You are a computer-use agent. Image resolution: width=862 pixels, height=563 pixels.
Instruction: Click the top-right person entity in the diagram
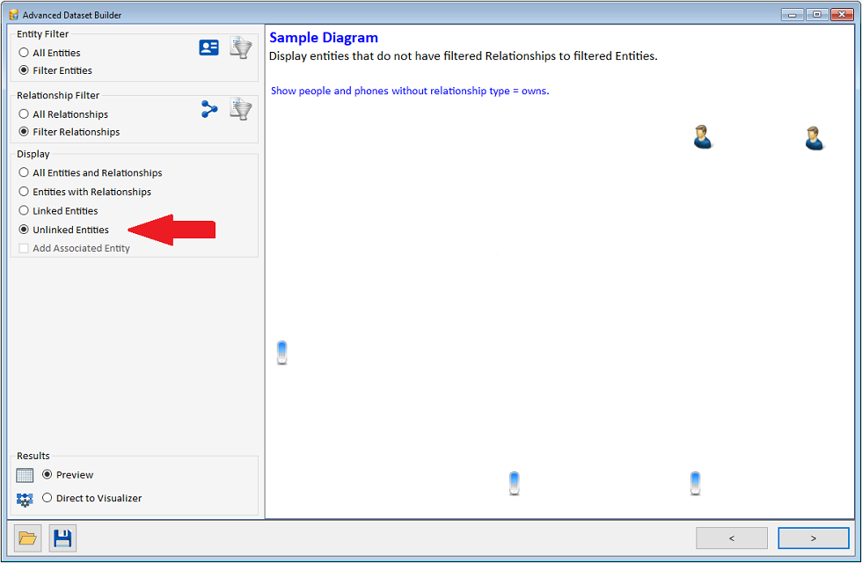(814, 137)
